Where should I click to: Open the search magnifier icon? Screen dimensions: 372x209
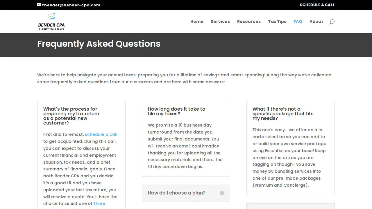point(332,22)
